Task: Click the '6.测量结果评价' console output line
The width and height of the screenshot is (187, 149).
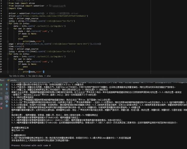Action: pyautogui.click(x=18, y=135)
